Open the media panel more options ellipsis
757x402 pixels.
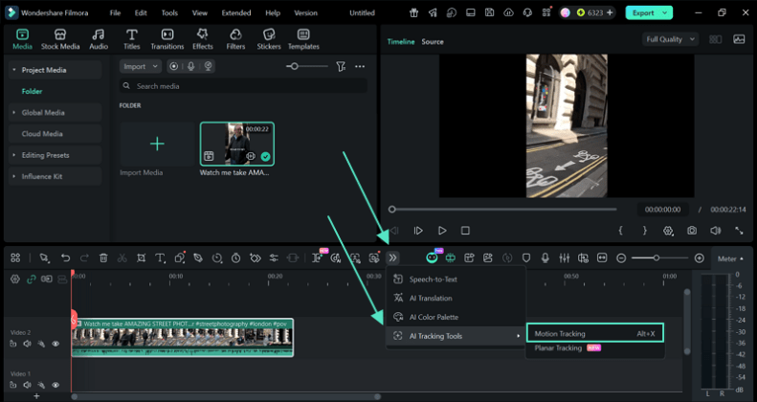[x=360, y=67]
